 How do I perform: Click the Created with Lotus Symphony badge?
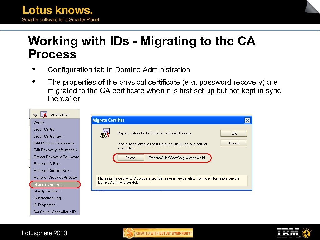(158, 232)
